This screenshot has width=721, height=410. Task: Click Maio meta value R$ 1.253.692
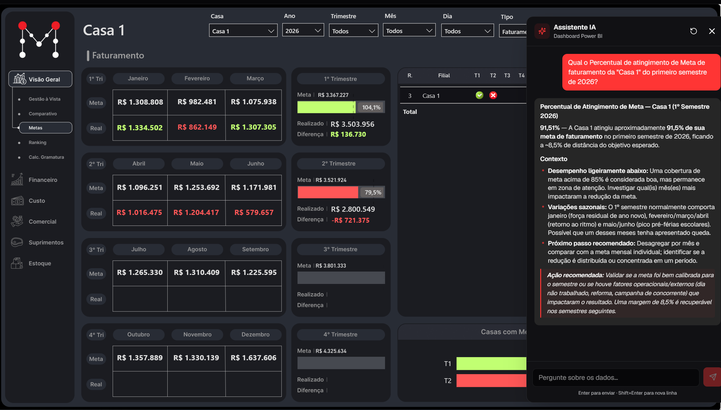point(197,187)
